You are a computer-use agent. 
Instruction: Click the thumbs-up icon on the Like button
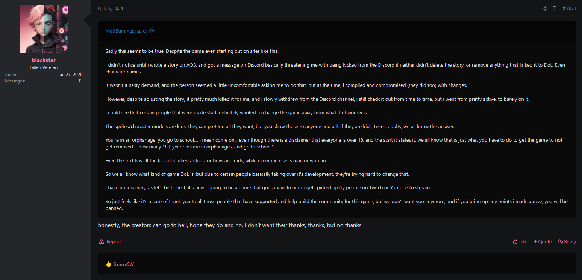[515, 242]
